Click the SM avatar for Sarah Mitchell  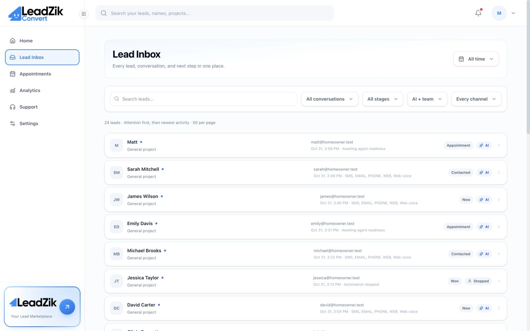117,172
